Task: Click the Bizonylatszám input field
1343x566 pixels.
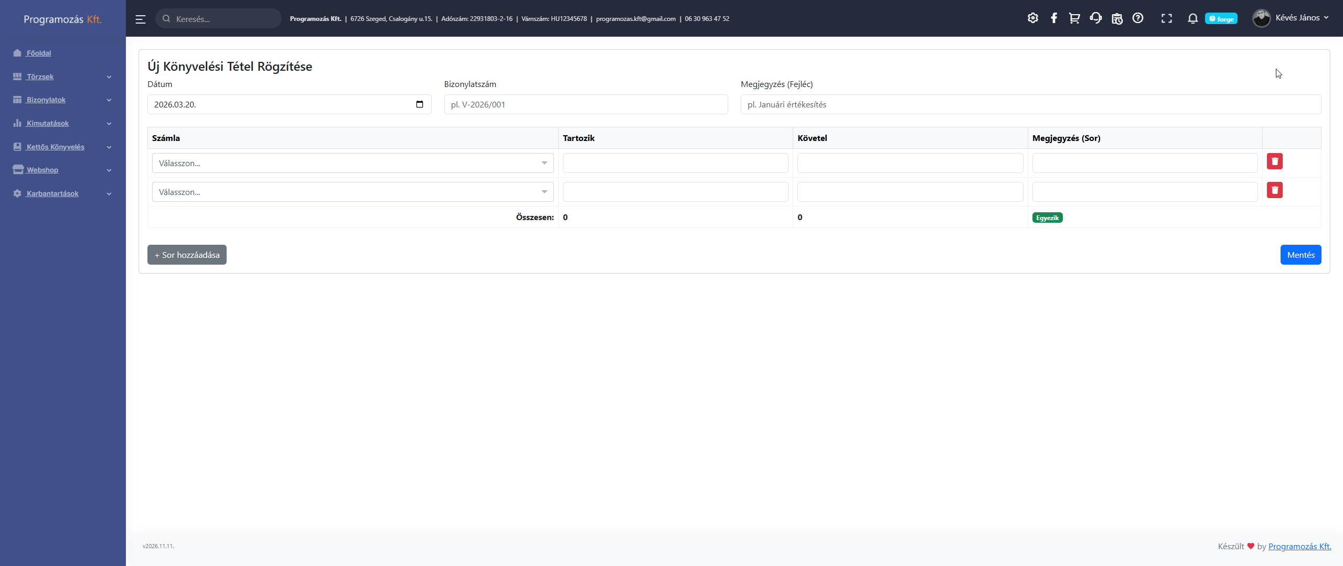Action: coord(585,104)
